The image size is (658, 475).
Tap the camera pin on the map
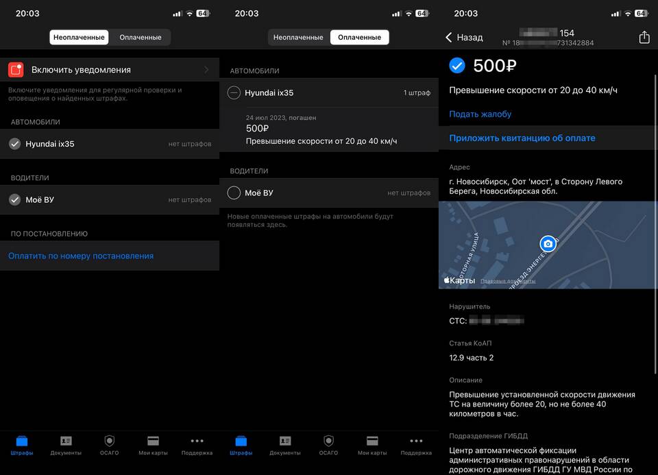tap(547, 244)
